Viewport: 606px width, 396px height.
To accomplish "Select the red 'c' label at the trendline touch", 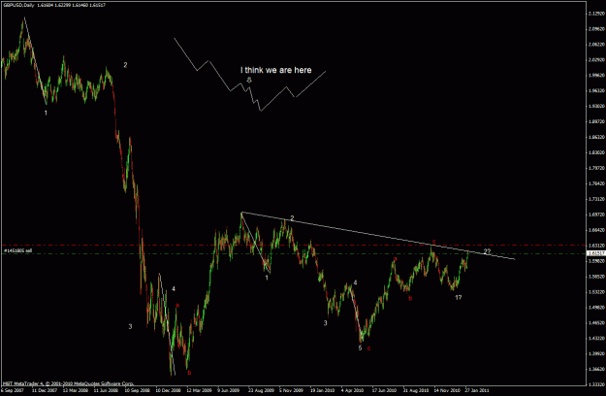I will point(434,242).
